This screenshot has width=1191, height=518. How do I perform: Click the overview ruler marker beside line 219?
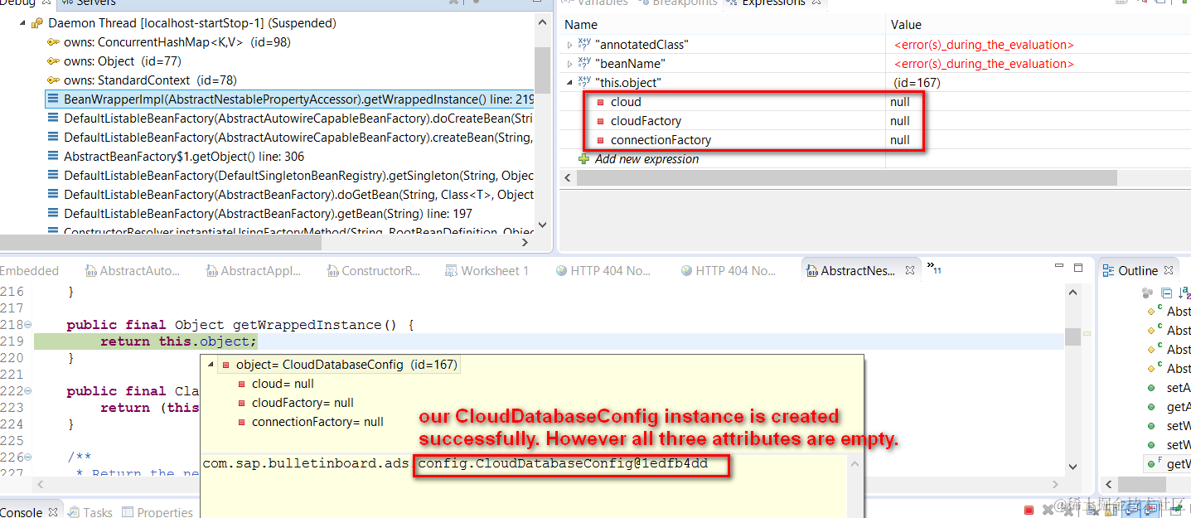pos(1087,333)
